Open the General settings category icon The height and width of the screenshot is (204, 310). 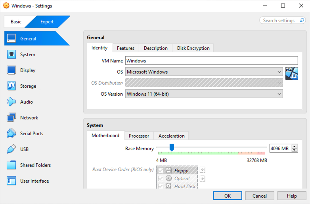[x=11, y=38]
